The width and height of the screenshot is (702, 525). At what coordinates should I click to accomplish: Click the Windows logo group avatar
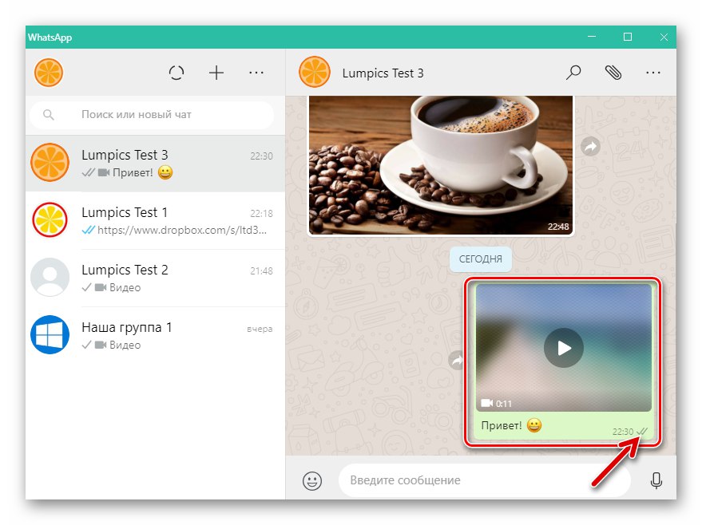click(50, 334)
